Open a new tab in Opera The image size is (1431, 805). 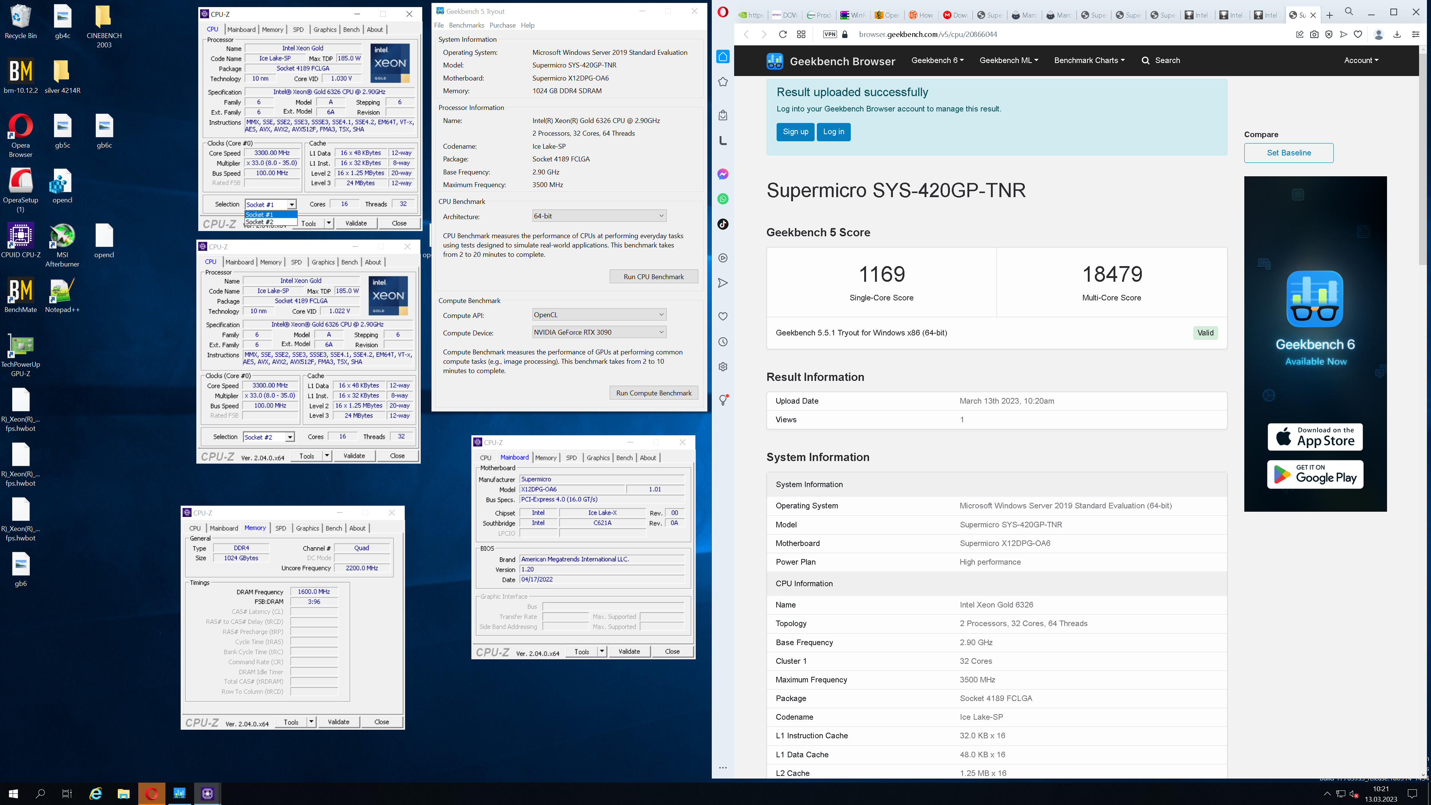click(1329, 15)
